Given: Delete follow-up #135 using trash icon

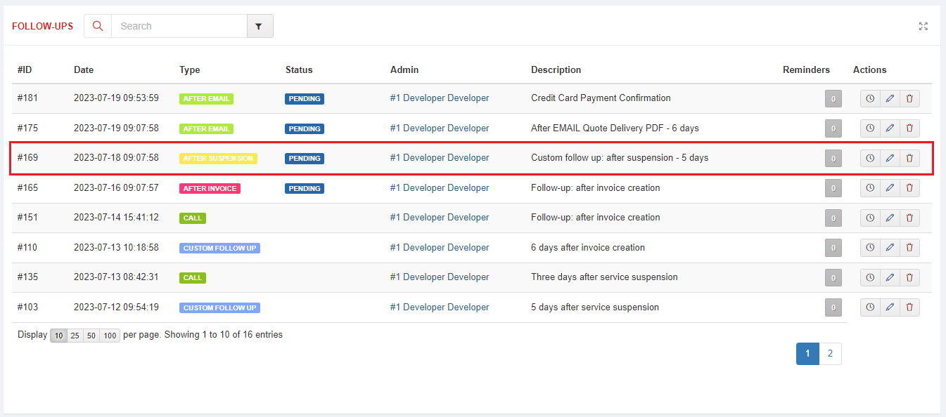Looking at the screenshot, I should pos(909,278).
